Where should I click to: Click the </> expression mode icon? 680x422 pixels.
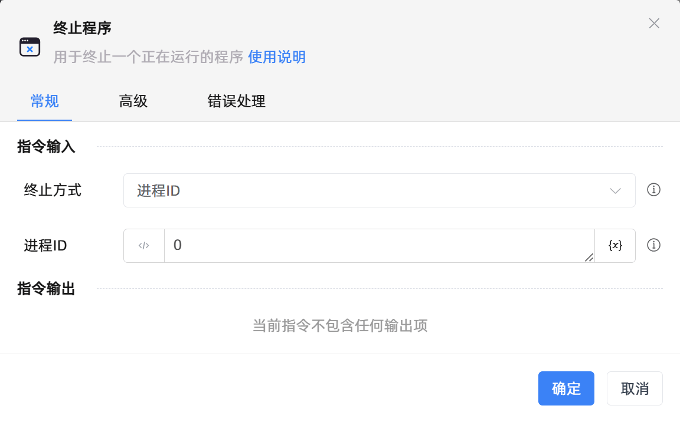tap(143, 245)
